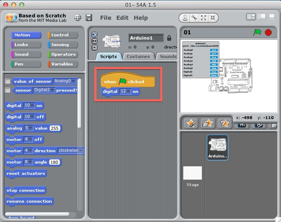Viewport: 281px width, 222px height.
Task: Click the stop connection block
Action: tap(25, 190)
